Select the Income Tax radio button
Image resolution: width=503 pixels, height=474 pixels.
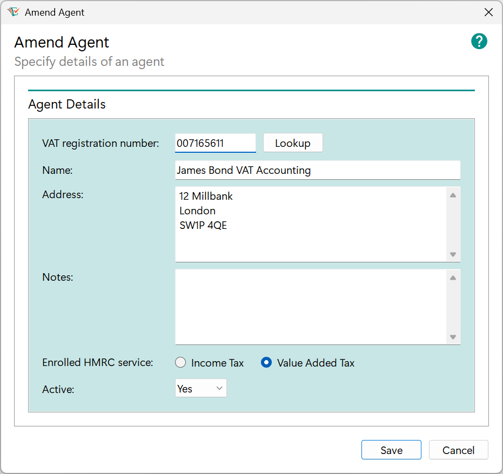click(x=180, y=362)
